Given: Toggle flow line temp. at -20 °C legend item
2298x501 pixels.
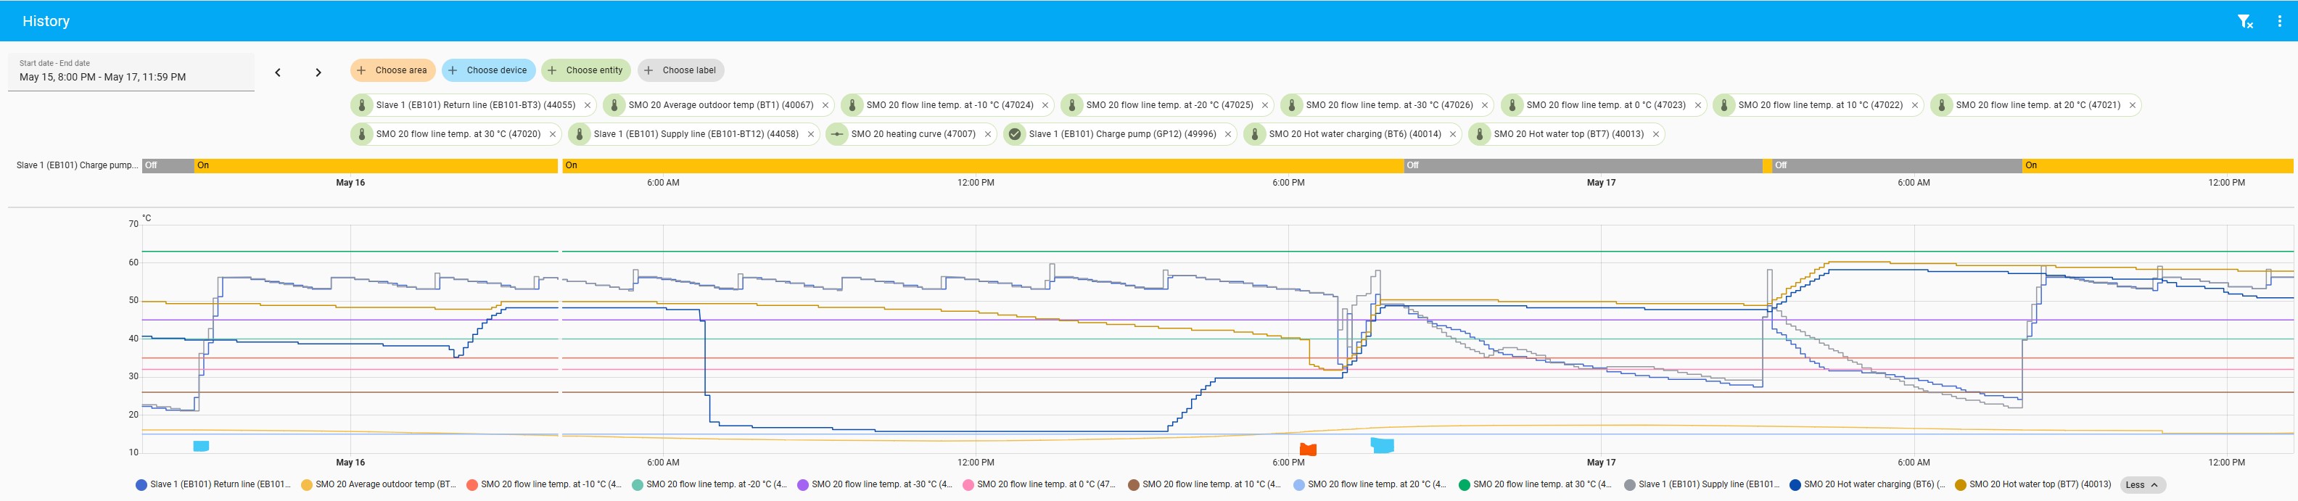Looking at the screenshot, I should [709, 485].
